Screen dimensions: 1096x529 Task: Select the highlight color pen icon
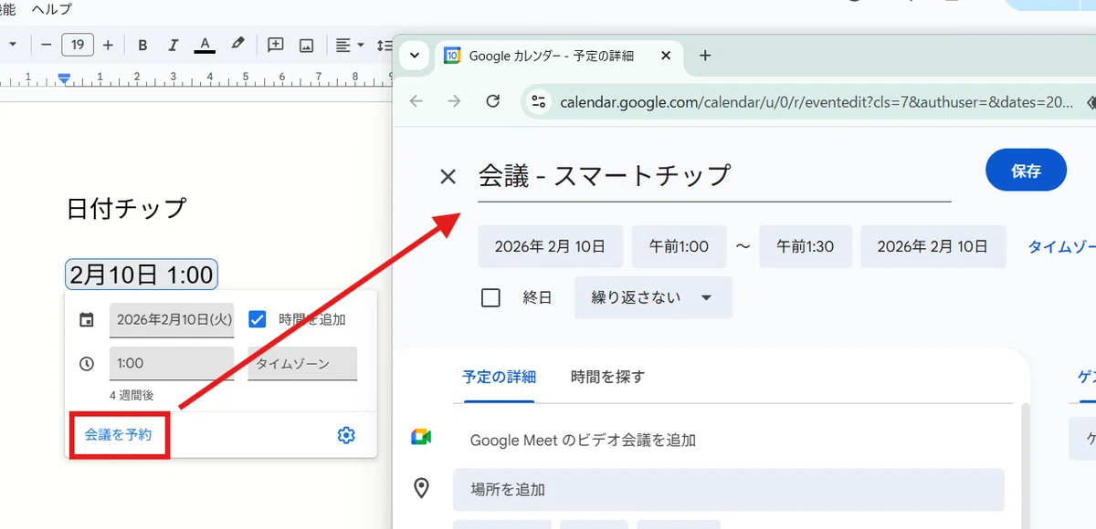[237, 45]
